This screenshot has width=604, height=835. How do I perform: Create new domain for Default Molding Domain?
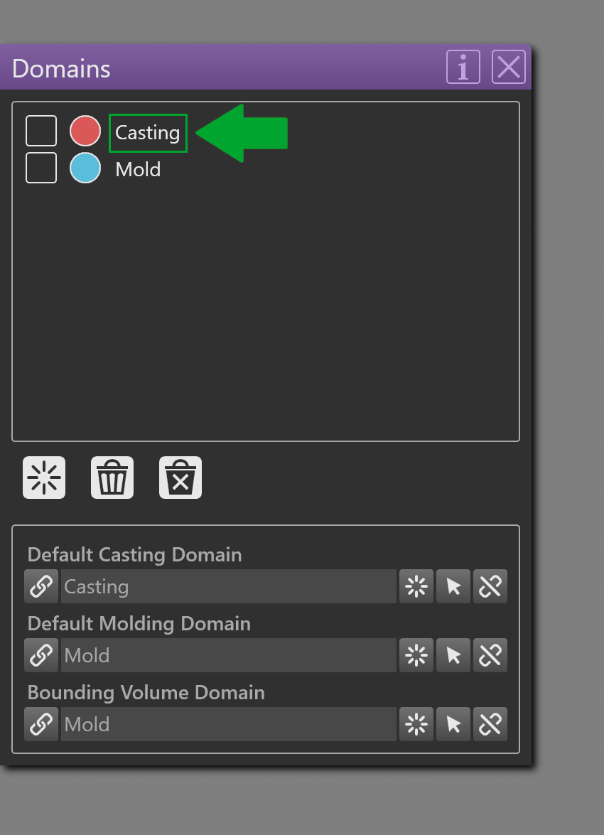pyautogui.click(x=416, y=655)
